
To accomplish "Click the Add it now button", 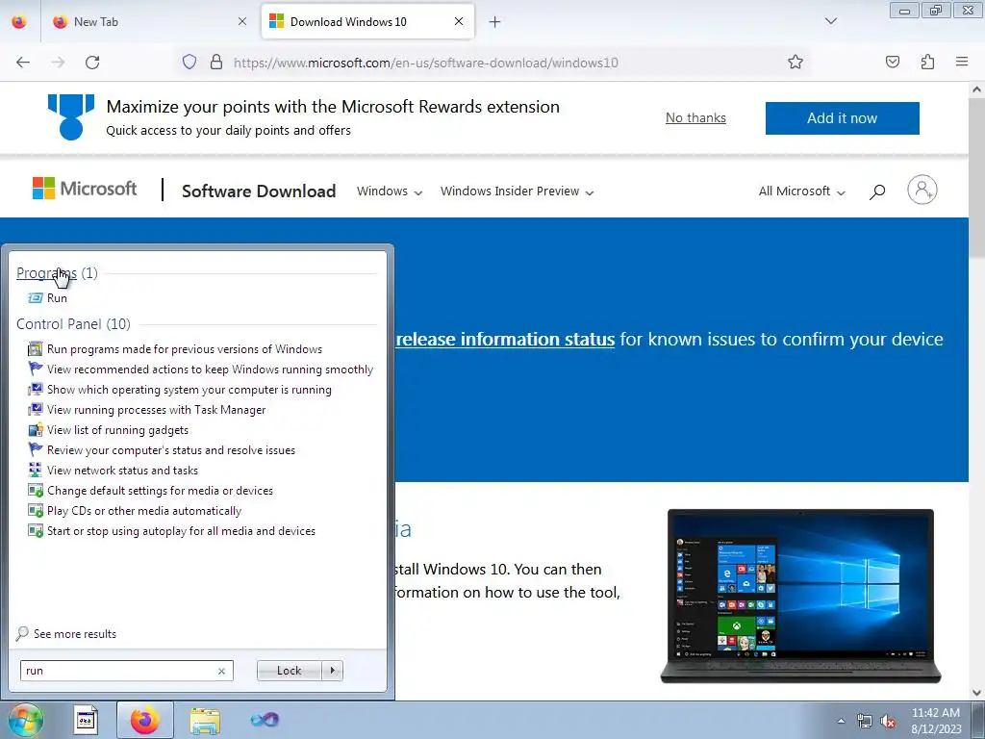I will coord(842,118).
